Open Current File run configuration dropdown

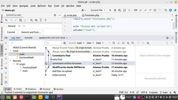[98, 10]
